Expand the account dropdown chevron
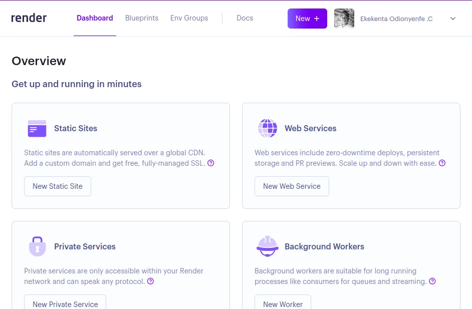 (x=453, y=19)
